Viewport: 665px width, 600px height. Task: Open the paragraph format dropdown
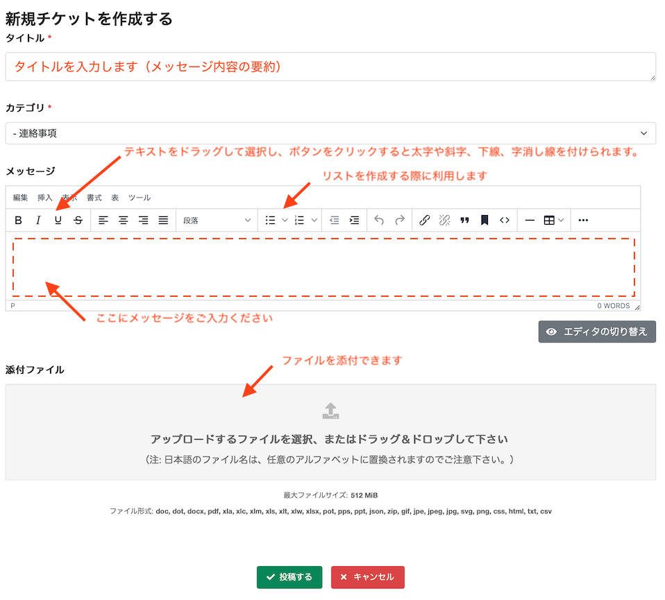(217, 220)
